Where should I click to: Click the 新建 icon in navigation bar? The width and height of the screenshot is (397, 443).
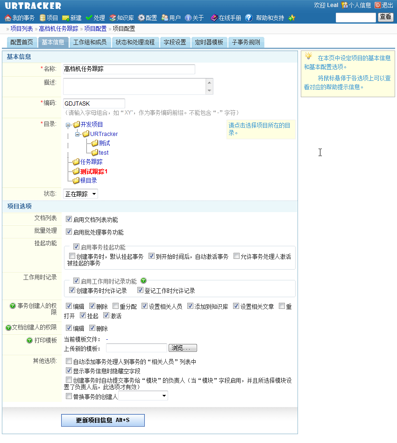[x=65, y=18]
